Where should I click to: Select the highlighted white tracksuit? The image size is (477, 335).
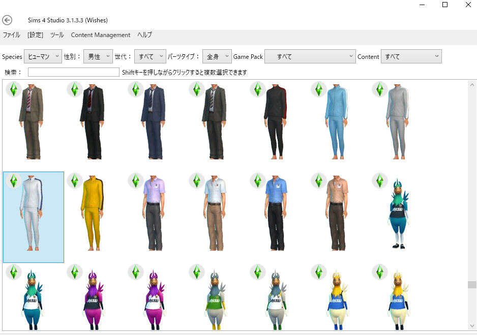tap(34, 217)
